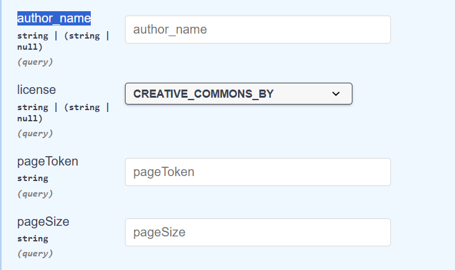Click the author_name 'string | (string |' type text
The width and height of the screenshot is (455, 270).
click(x=63, y=35)
